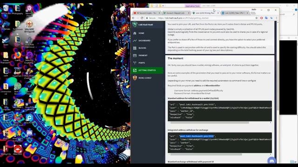Viewport: 298px width, 167px height.
Task: Open the HyperCam desktop shortcut
Action: tap(18, 72)
